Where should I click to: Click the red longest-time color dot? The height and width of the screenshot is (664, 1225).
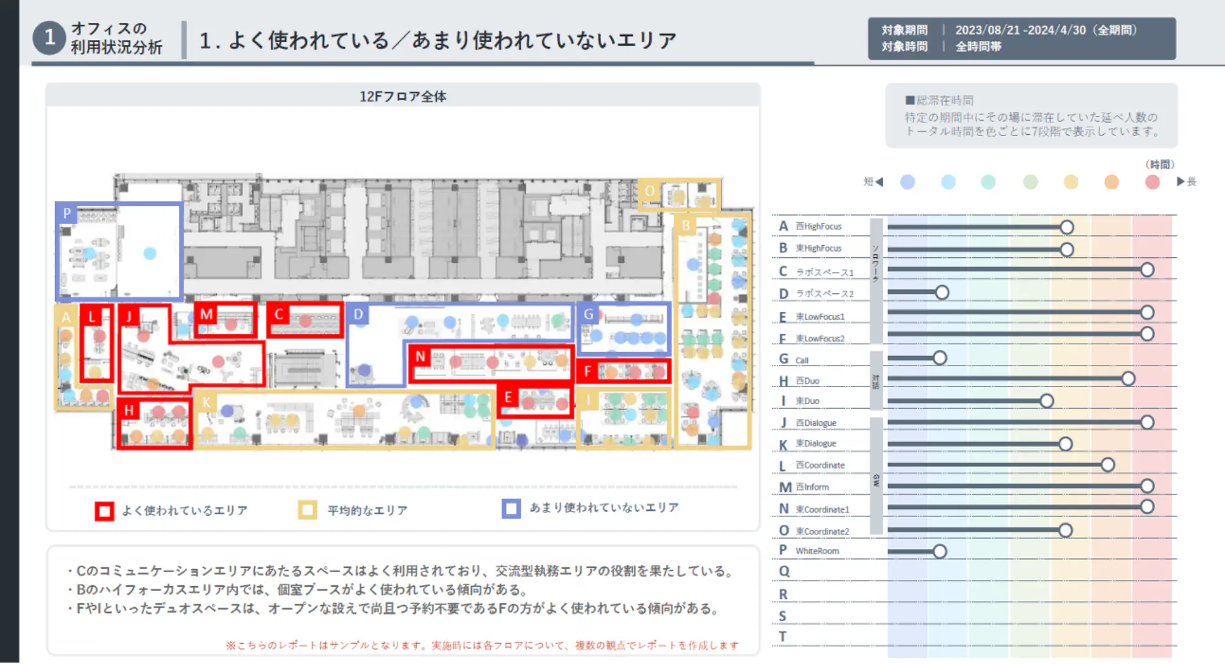(1152, 182)
